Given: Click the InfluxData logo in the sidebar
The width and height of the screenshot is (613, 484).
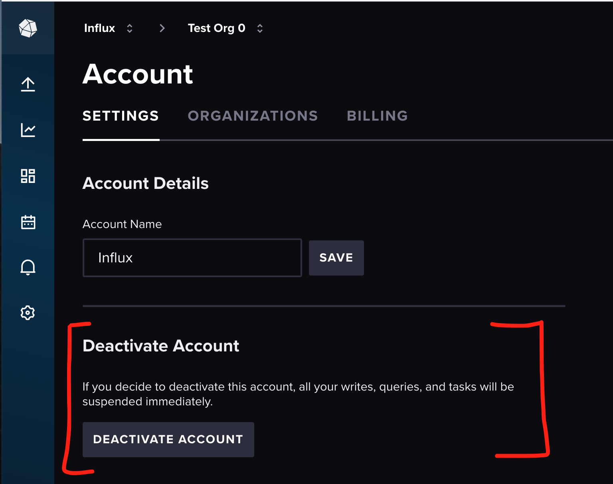Looking at the screenshot, I should 27,28.
